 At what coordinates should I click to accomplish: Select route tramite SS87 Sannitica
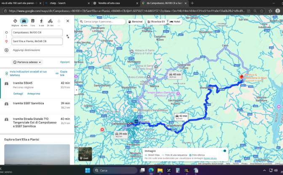click(37, 106)
